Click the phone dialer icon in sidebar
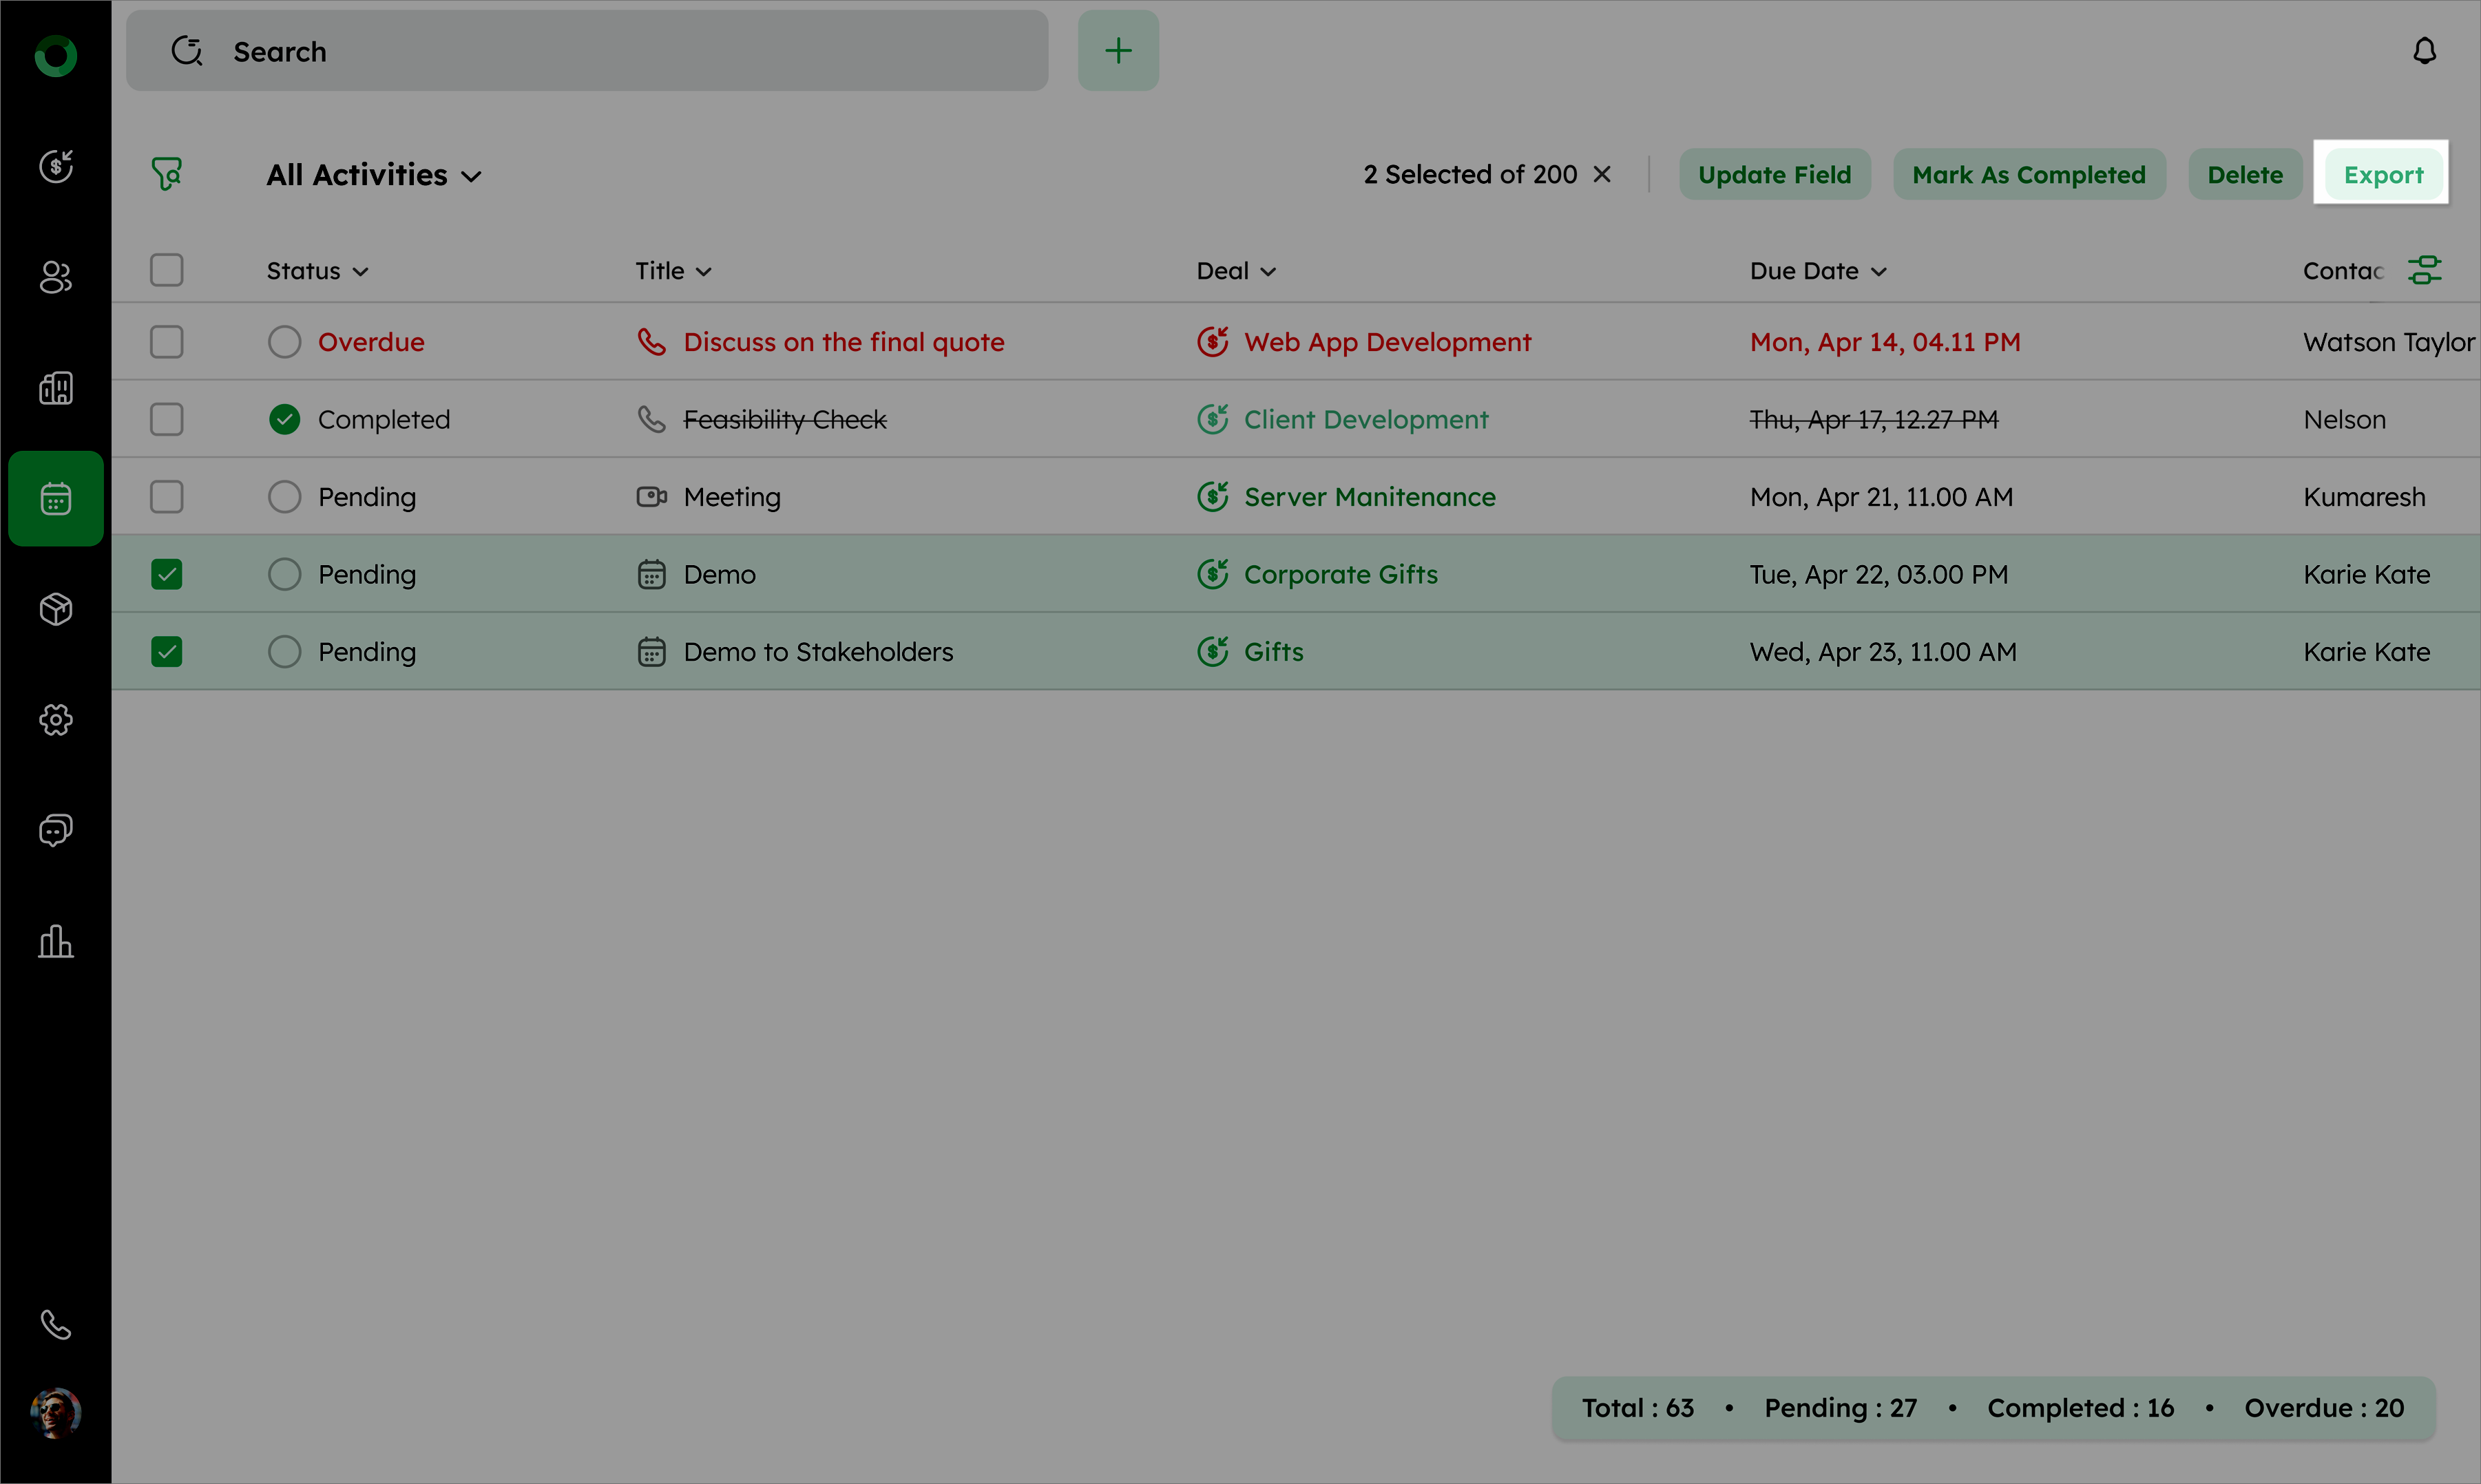The image size is (2481, 1484). 56,1324
